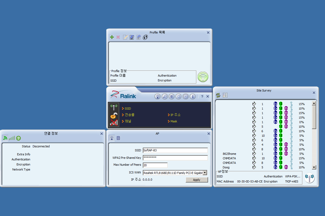The image size is (325, 216).
Task: Click the SSID field containing SoftAP-83
Action: pos(175,150)
